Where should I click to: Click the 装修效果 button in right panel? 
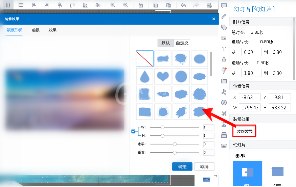tap(245, 131)
